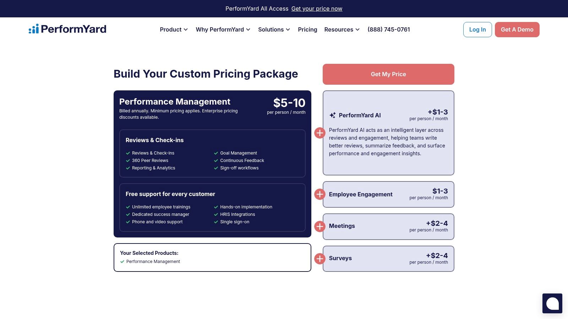Image resolution: width=568 pixels, height=319 pixels.
Task: Click the checkmark beside HRIS Integrations
Action: click(216, 214)
